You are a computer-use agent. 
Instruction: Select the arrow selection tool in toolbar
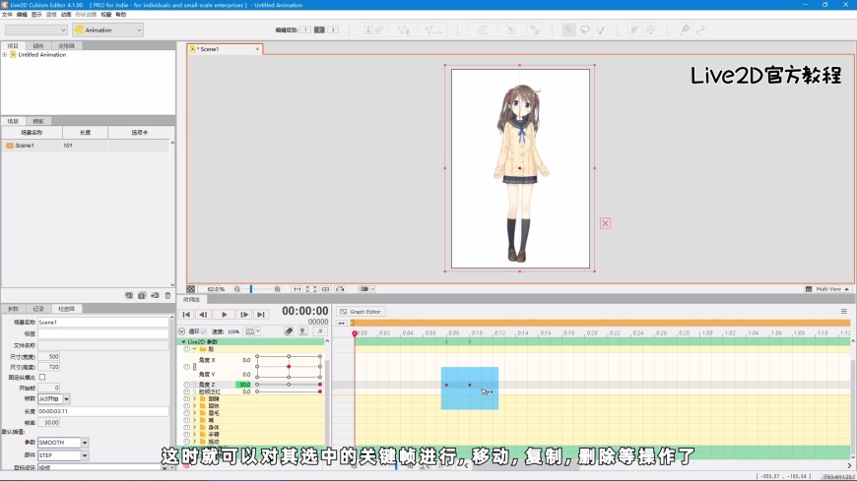click(569, 30)
